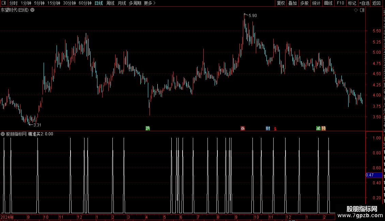Click the diamond icon above the chart
The width and height of the screenshot is (385, 221).
coord(356,10)
